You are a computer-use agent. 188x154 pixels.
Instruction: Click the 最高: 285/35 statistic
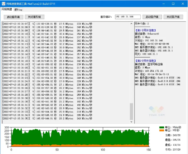[x=173, y=140]
